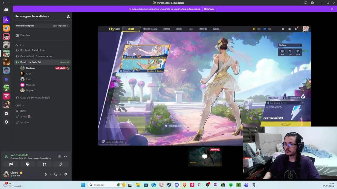Add a server plus button
The height and width of the screenshot is (189, 337).
click(6, 114)
